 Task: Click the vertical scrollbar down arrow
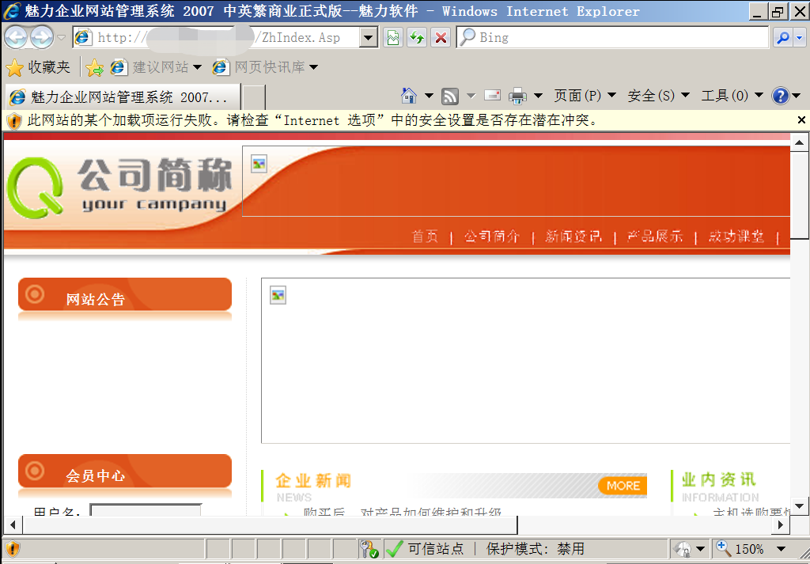pos(800,506)
